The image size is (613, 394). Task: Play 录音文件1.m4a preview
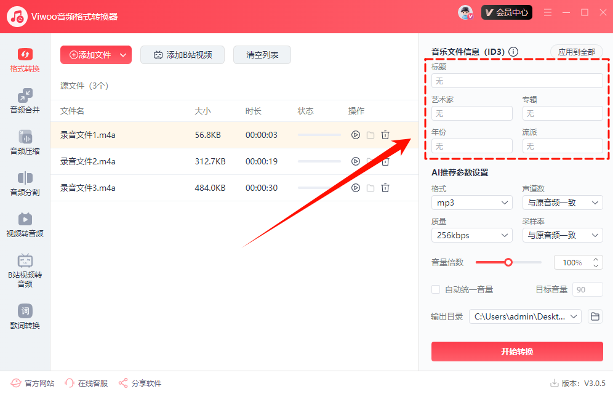[x=355, y=135]
